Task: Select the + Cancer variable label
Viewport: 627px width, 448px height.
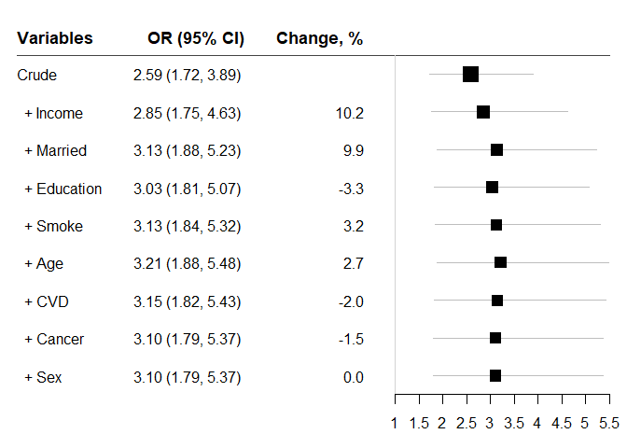Action: [x=54, y=339]
